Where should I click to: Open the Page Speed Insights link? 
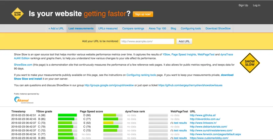184,54
